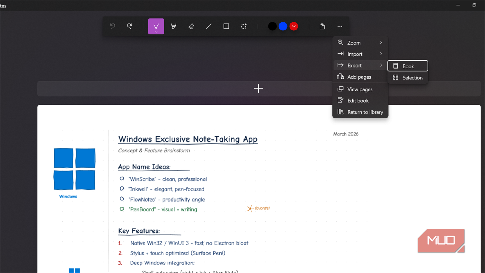Click the plus bar to add page
485x273 pixels.
259,88
